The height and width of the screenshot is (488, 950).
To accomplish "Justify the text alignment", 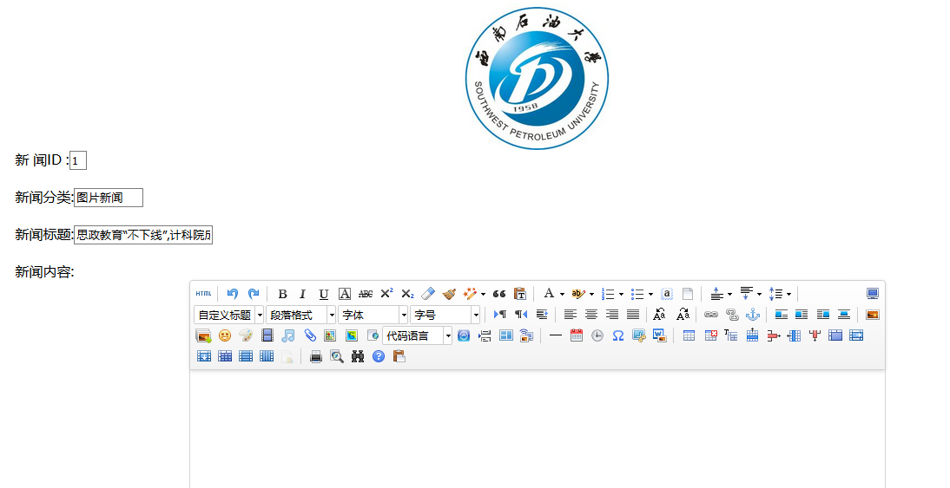I will 633,315.
